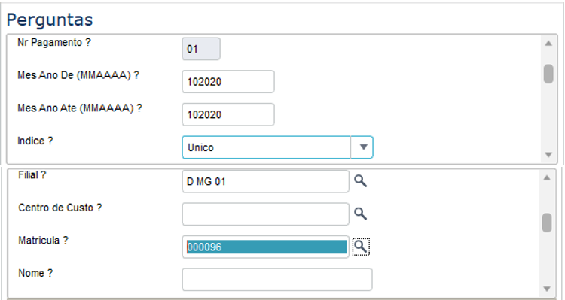Click the empty Centro de Custo field
Screen dimensions: 565x300
click(x=266, y=214)
